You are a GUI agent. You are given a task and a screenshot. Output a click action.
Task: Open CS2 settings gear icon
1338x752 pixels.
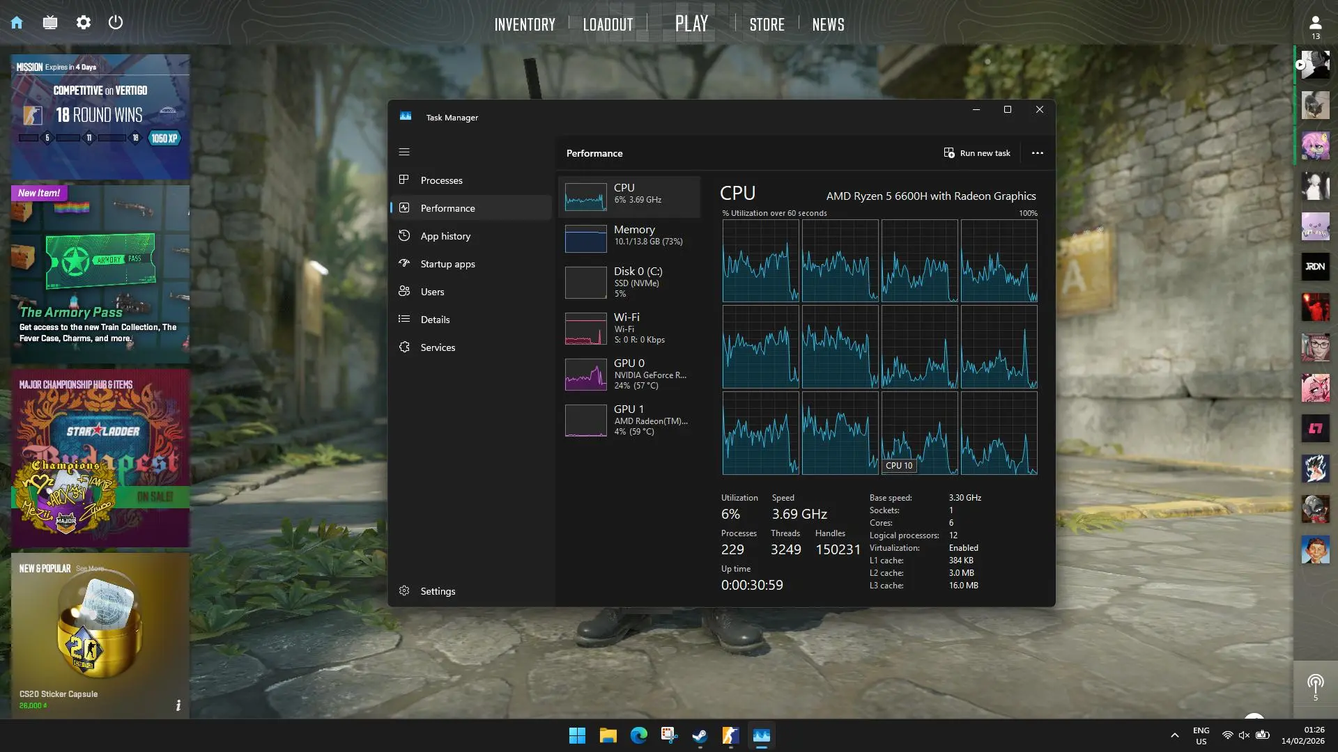84,23
